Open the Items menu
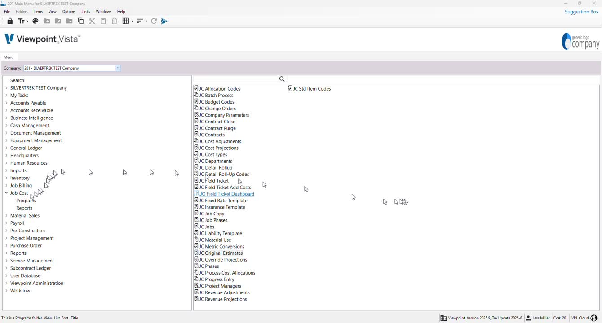Viewport: 602px width, 323px height. [x=38, y=12]
